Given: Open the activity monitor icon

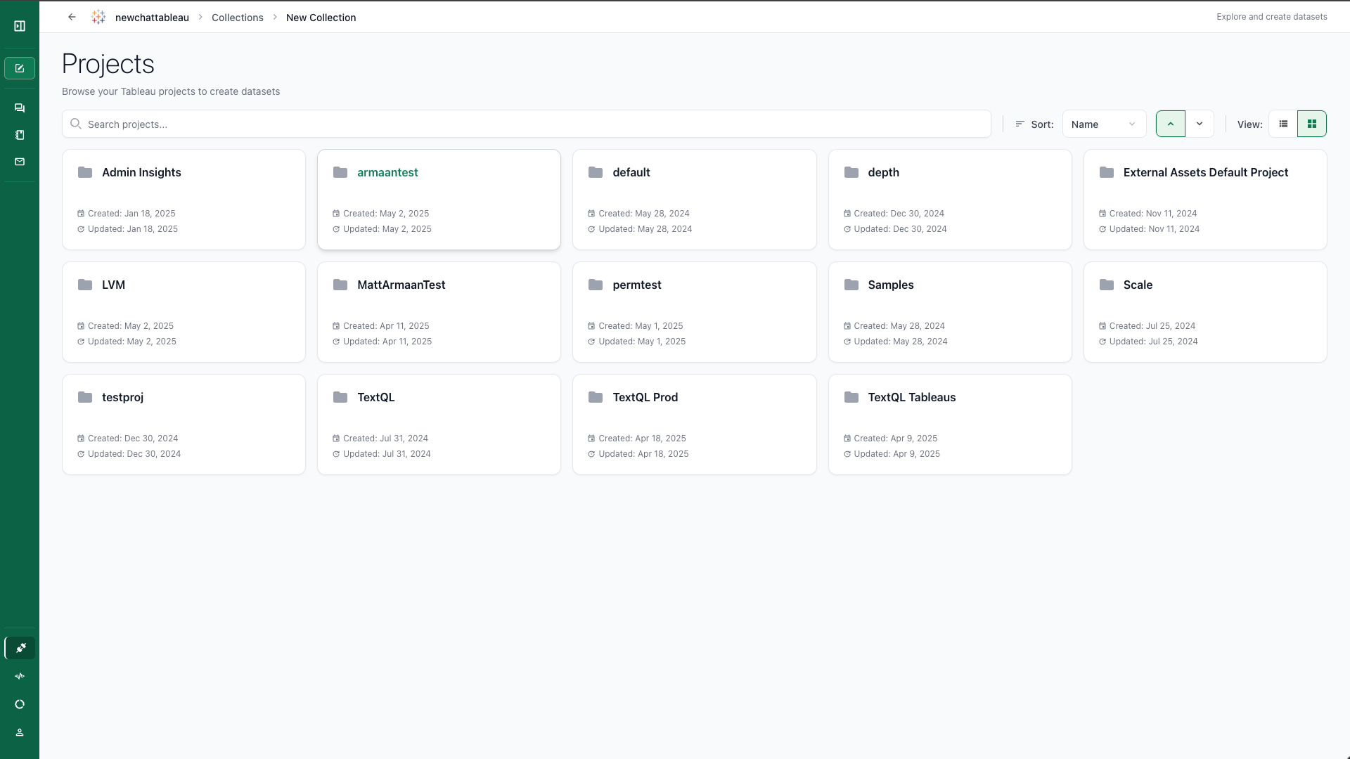Looking at the screenshot, I should coord(19,675).
